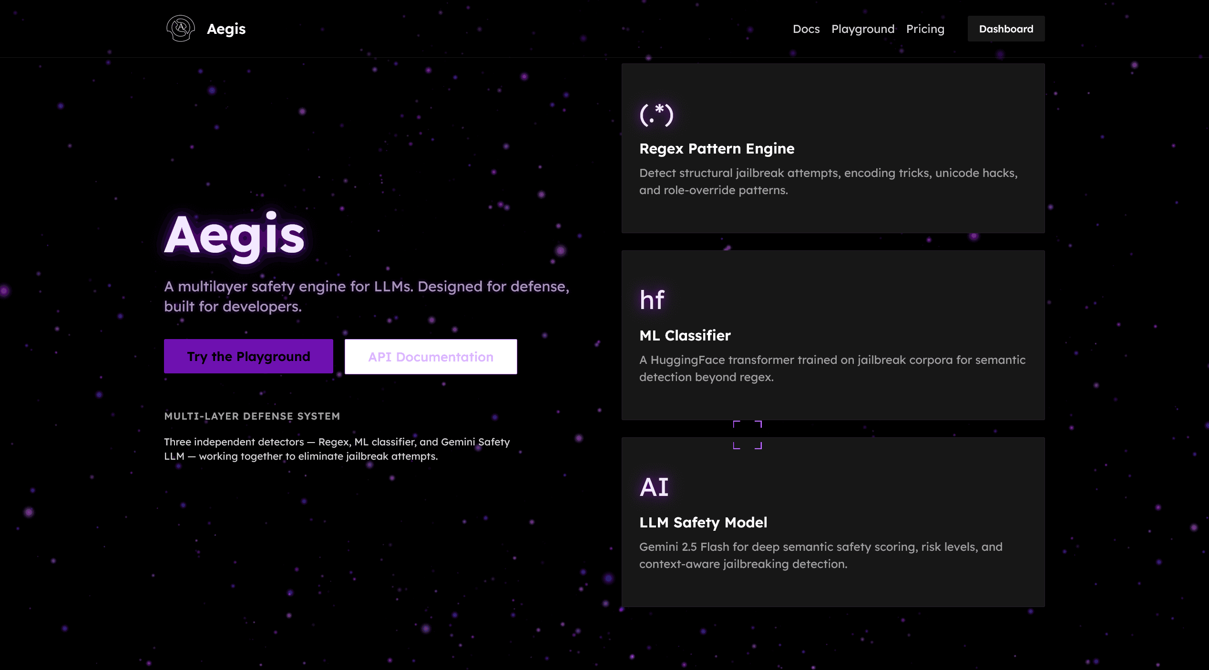Click the (.*) regex icon
This screenshot has width=1209, height=670.
tap(656, 114)
